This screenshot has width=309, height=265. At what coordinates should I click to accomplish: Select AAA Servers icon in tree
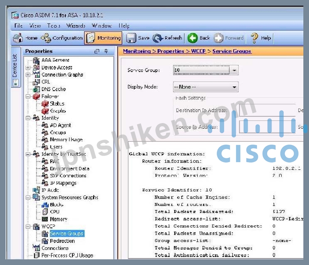(36, 60)
